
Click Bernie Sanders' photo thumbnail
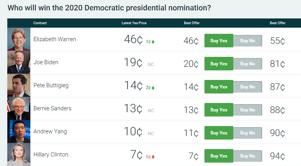[18, 108]
